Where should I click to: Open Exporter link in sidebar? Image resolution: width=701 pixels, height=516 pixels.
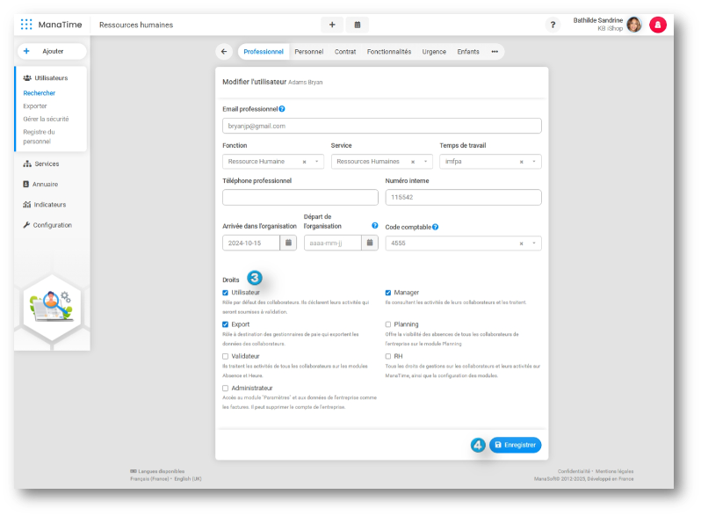click(x=35, y=105)
